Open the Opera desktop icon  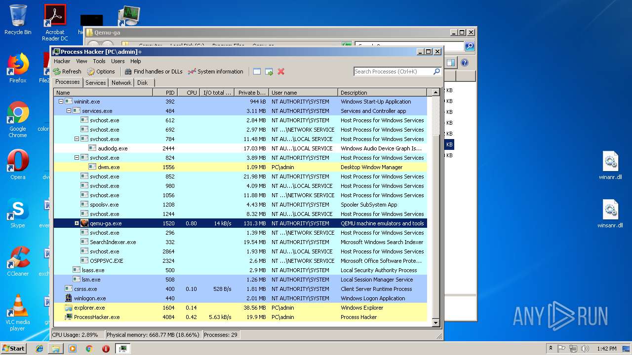tap(18, 165)
